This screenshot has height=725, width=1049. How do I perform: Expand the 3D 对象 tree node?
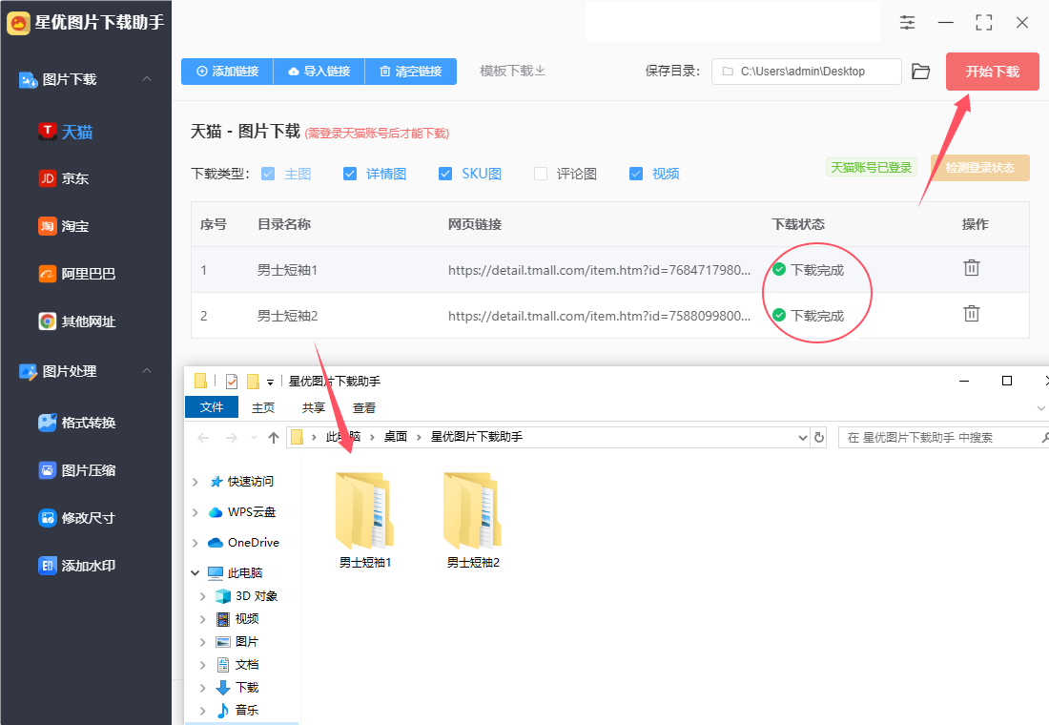tap(203, 596)
